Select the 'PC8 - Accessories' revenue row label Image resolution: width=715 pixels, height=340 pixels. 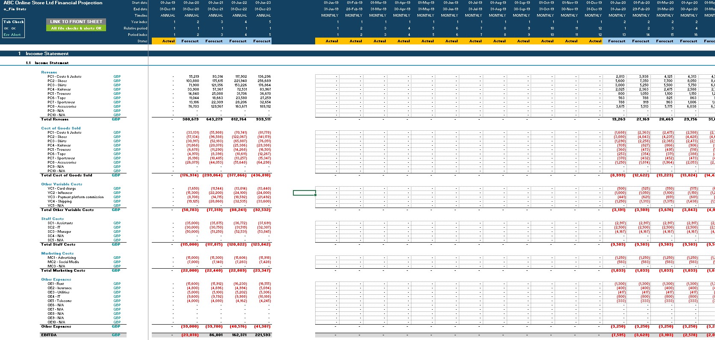click(x=62, y=106)
